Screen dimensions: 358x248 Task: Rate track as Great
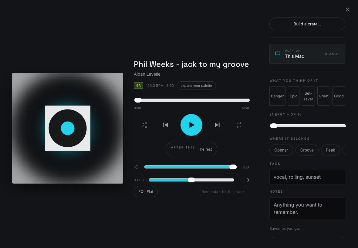pos(323,96)
